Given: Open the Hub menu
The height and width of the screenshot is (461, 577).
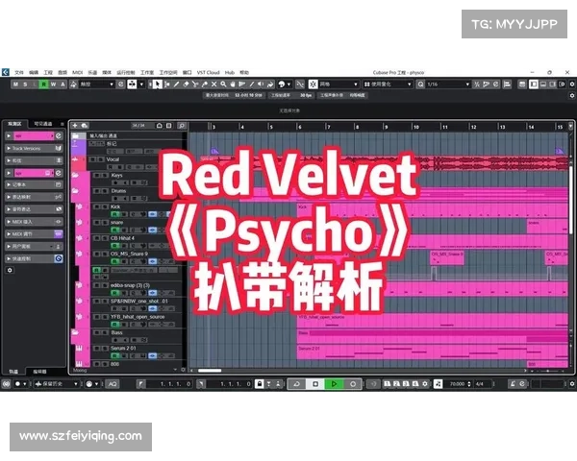Looking at the screenshot, I should coord(230,72).
